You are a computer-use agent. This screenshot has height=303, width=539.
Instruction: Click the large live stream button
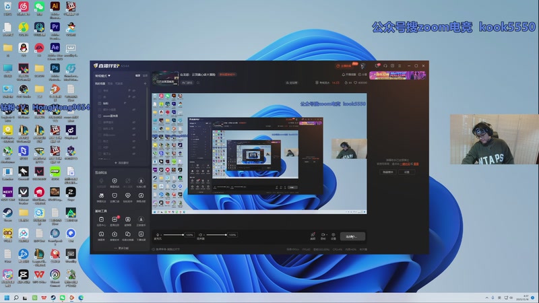(x=352, y=236)
